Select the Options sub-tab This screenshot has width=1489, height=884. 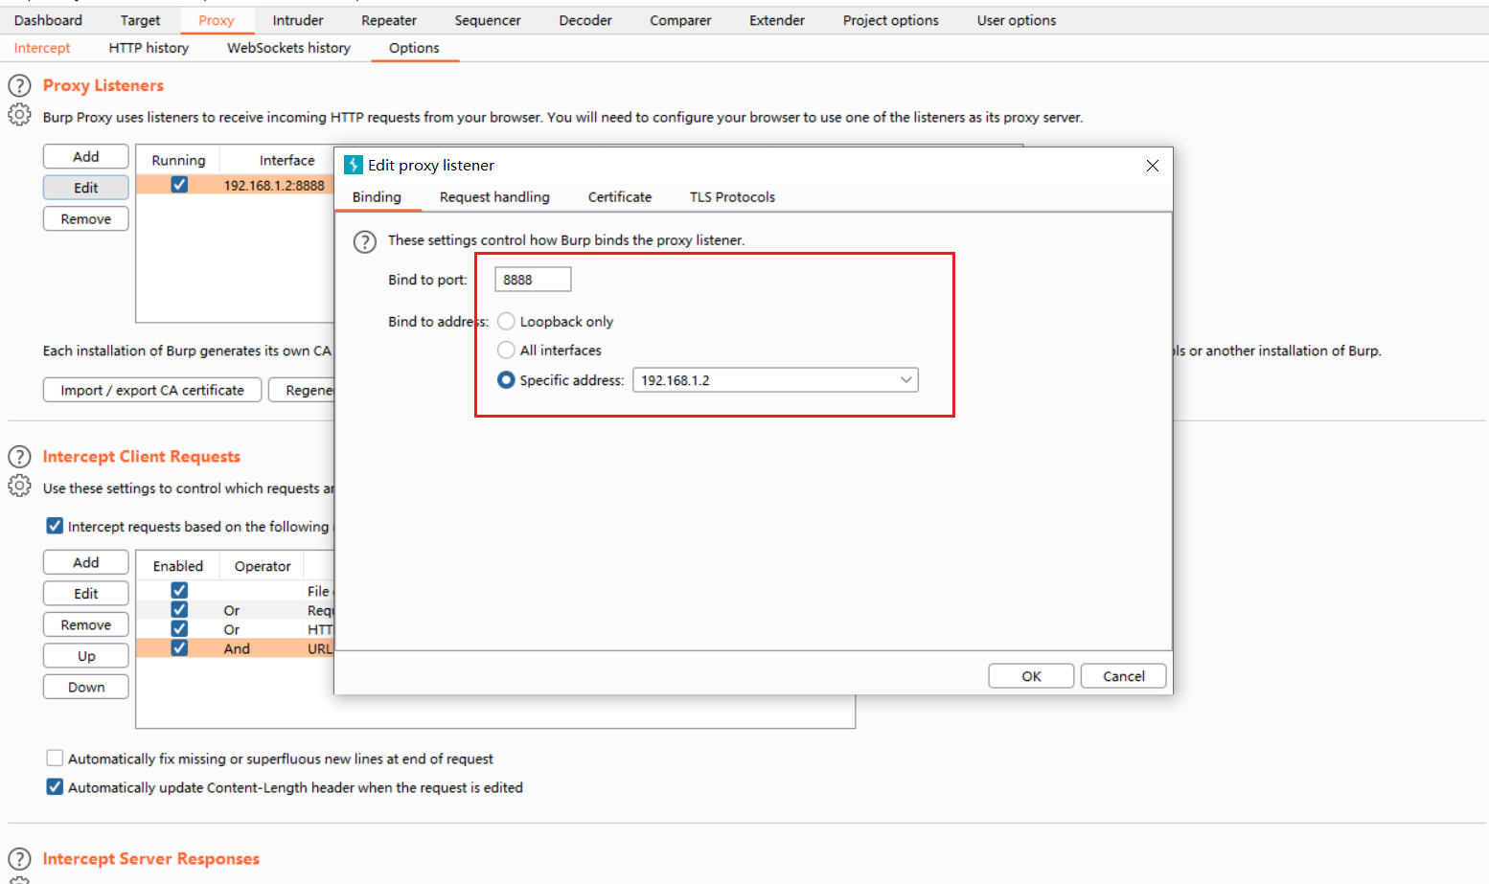point(414,48)
